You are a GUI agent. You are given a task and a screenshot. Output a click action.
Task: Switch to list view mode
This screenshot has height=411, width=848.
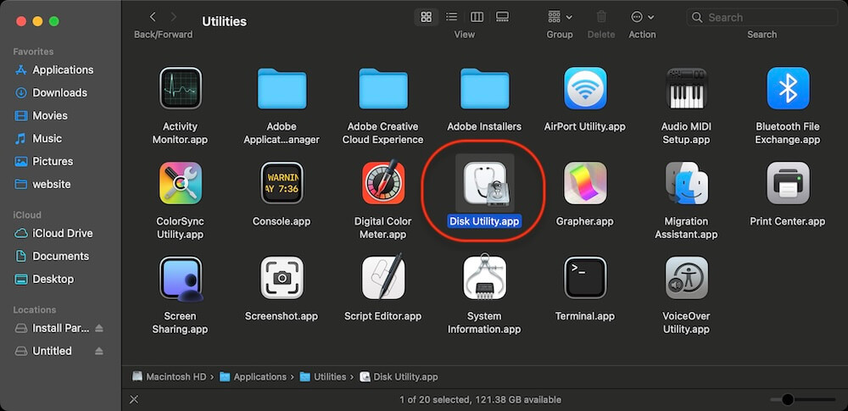point(452,17)
